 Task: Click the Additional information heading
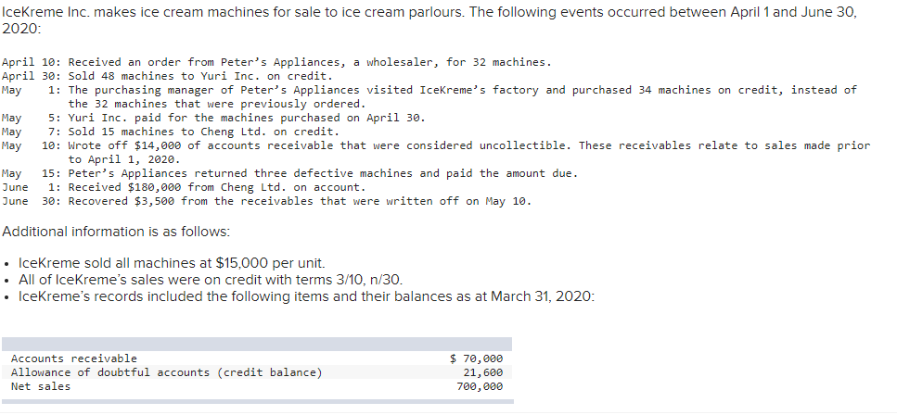pos(116,232)
